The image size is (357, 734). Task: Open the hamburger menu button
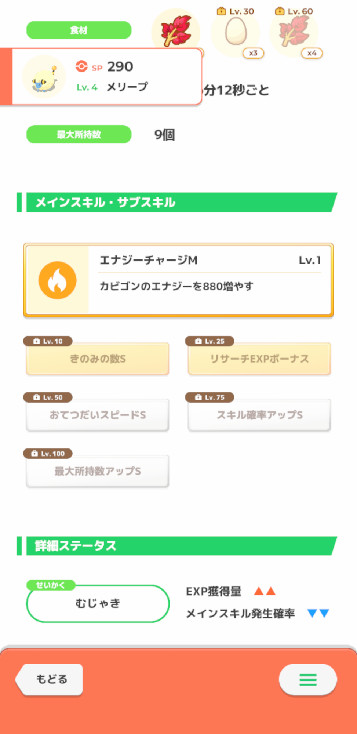308,679
